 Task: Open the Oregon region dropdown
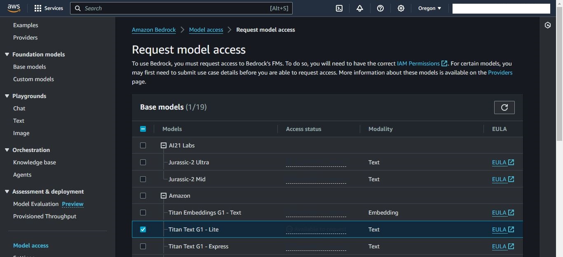click(x=429, y=8)
